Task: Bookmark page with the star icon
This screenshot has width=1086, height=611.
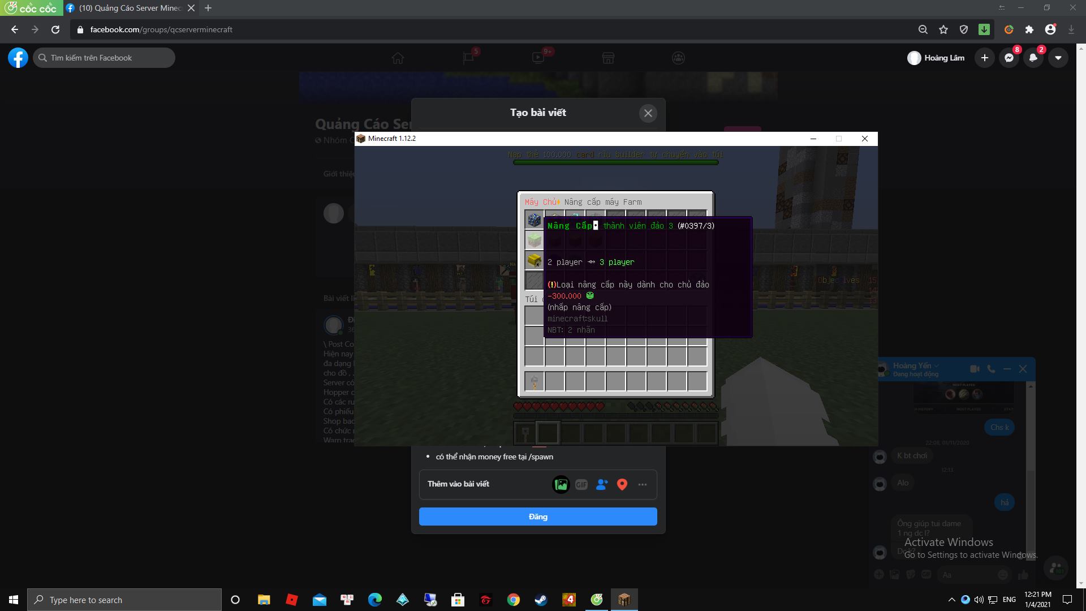Action: 943,29
